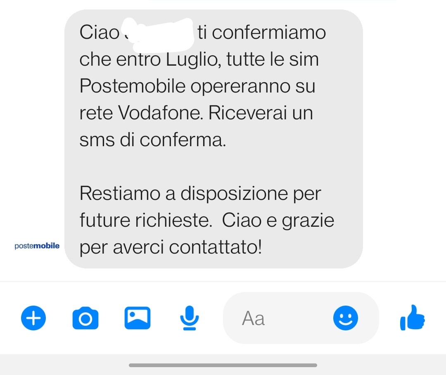Tap 'Restiamo a disposizione per' text line

point(200,194)
